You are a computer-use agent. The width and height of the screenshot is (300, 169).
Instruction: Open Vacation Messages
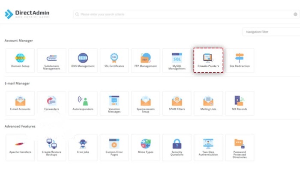tap(114, 103)
